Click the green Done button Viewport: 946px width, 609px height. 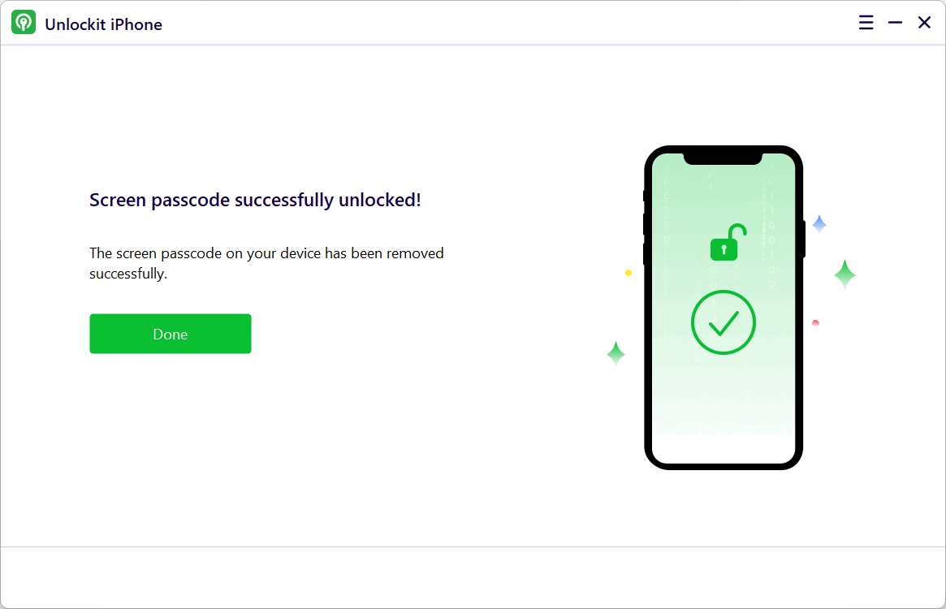pos(170,334)
